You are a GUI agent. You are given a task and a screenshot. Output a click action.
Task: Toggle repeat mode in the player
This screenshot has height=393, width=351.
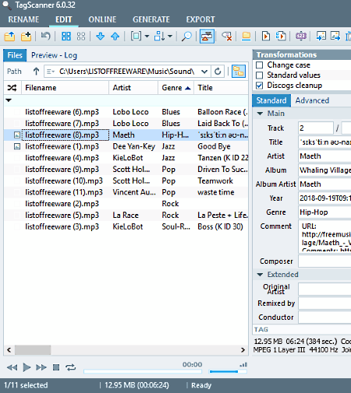coord(70,367)
